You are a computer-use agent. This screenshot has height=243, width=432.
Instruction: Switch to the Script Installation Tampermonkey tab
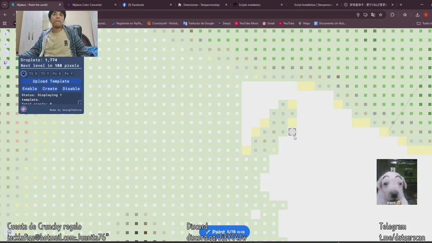314,5
